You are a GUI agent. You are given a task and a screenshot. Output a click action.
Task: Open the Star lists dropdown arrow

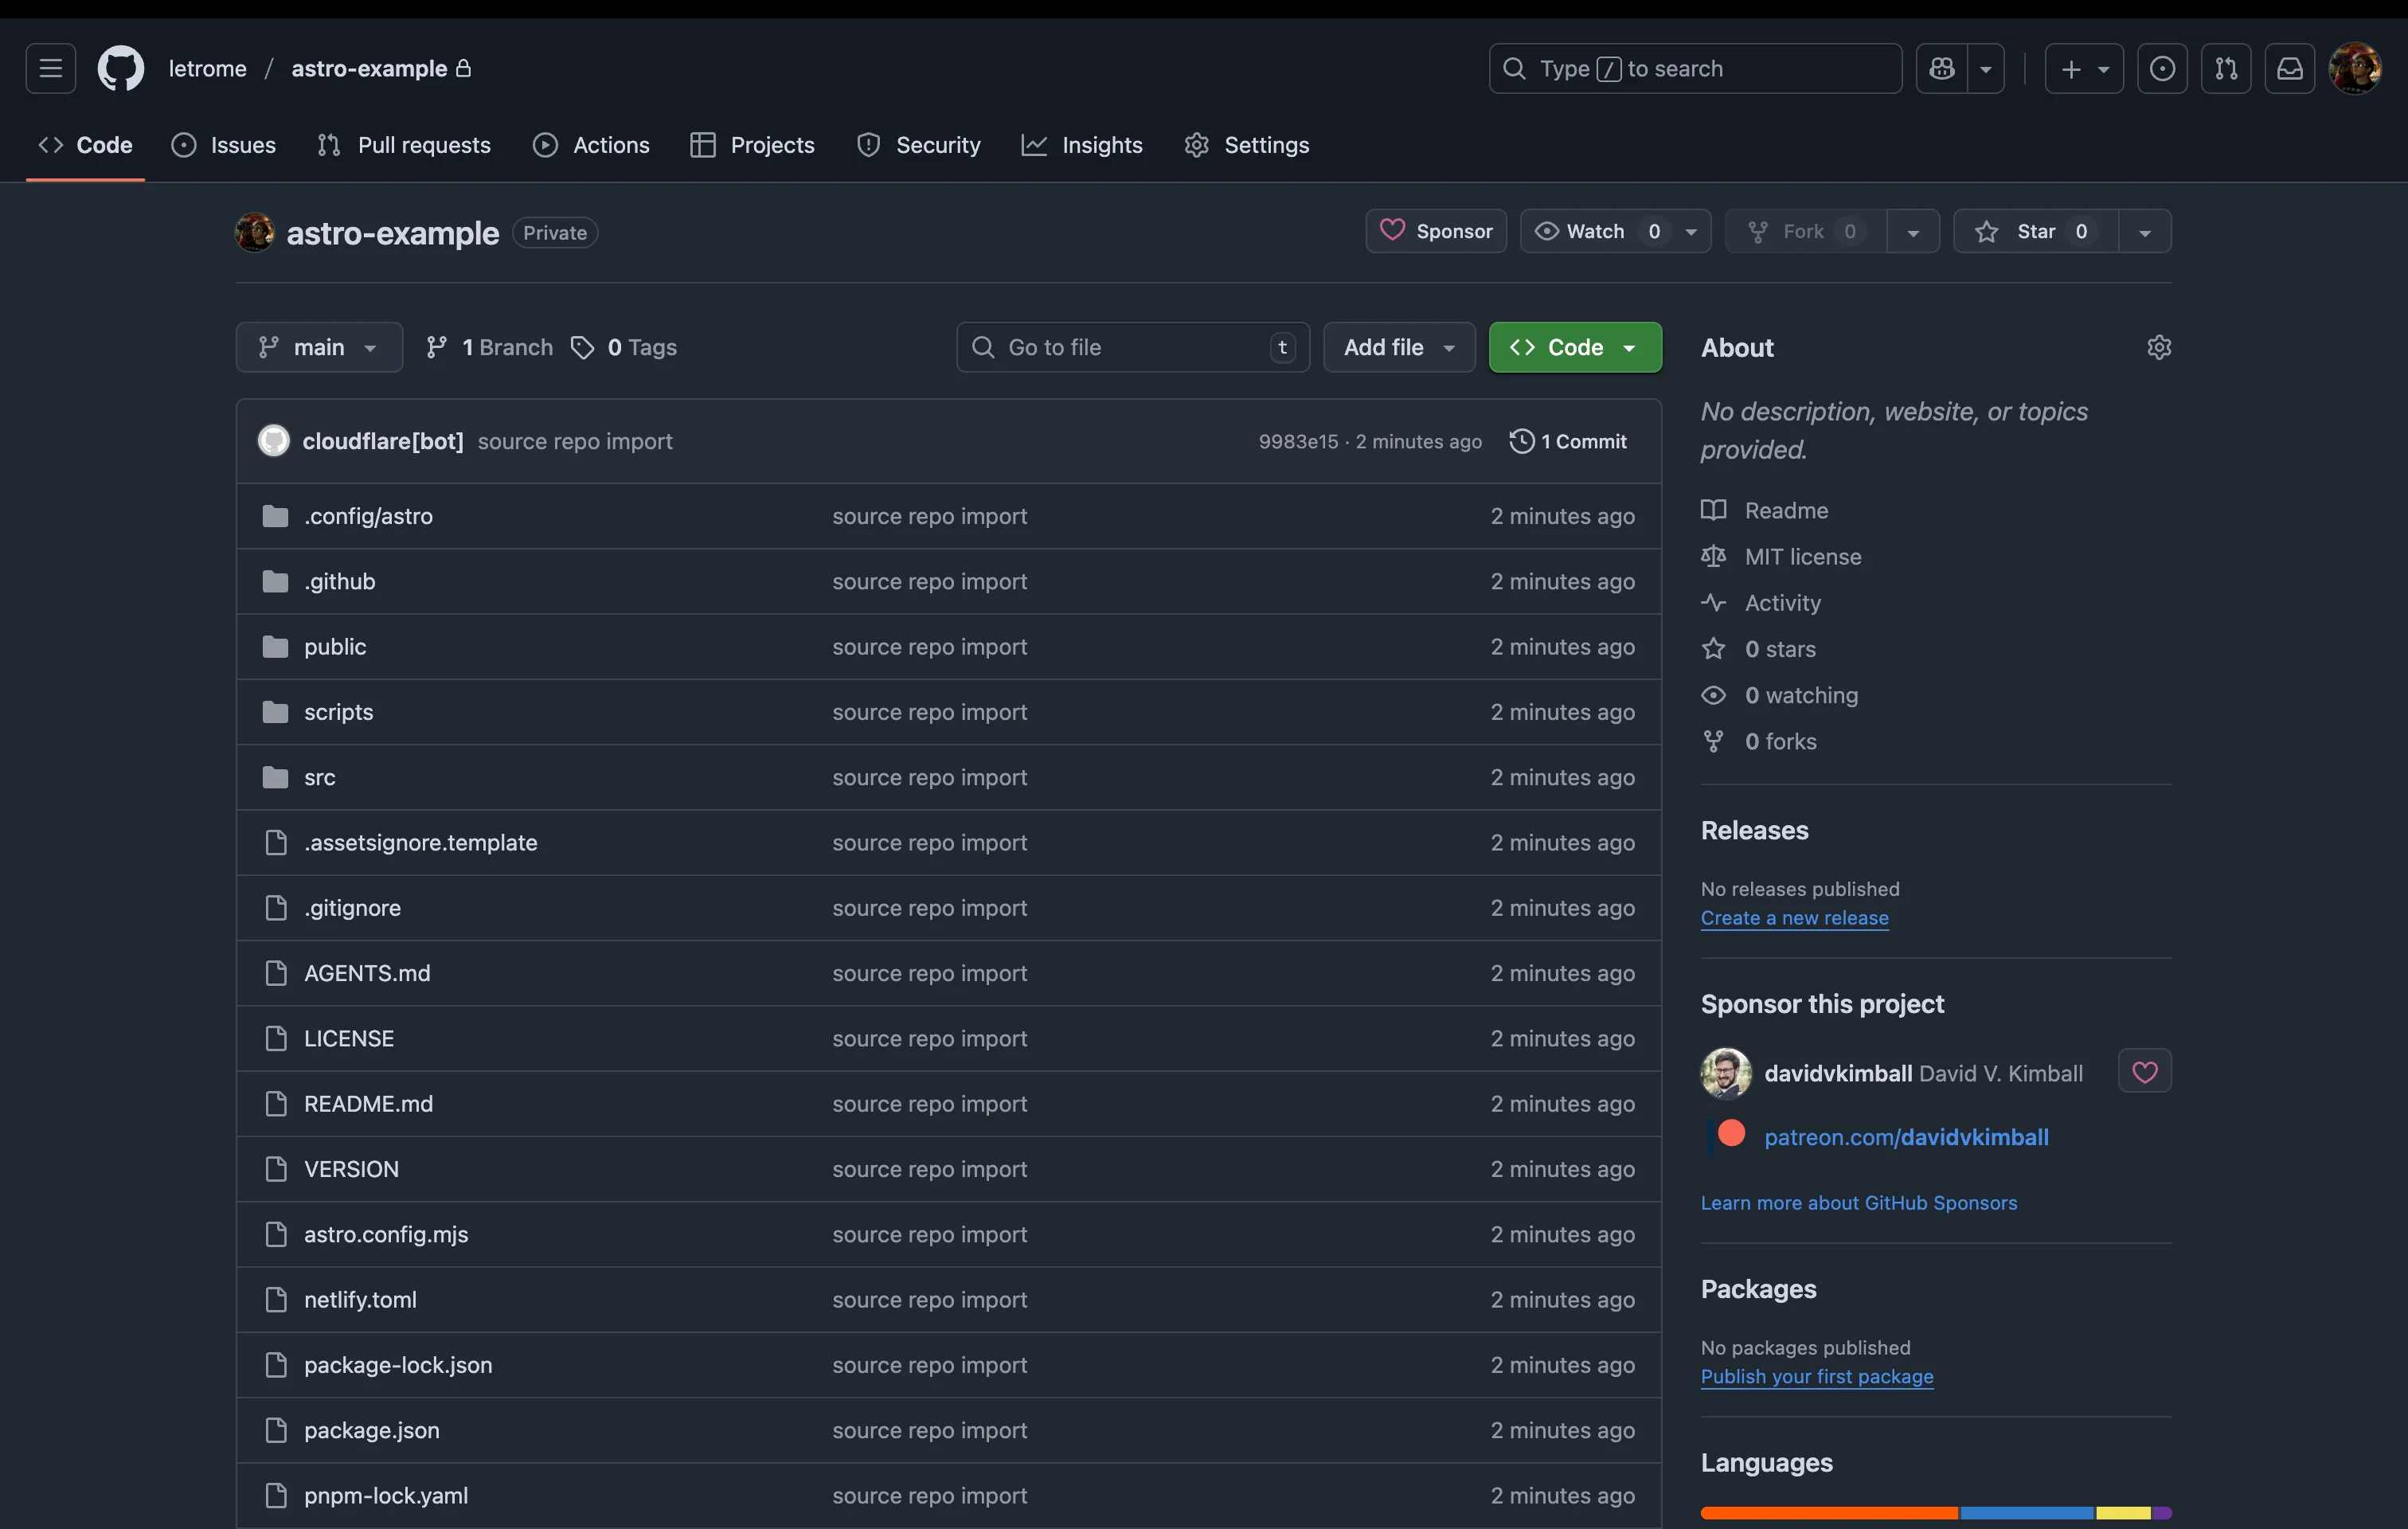click(x=2145, y=232)
